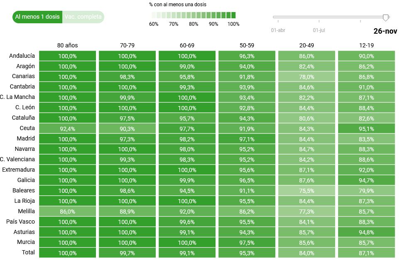Click the Melilla 80 años cell showing 86,0%
The height and width of the screenshot is (261, 400).
coord(67,212)
